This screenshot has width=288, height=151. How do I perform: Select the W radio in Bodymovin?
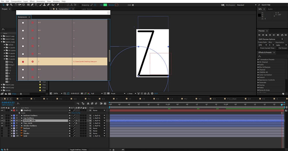pyautogui.click(x=23, y=38)
